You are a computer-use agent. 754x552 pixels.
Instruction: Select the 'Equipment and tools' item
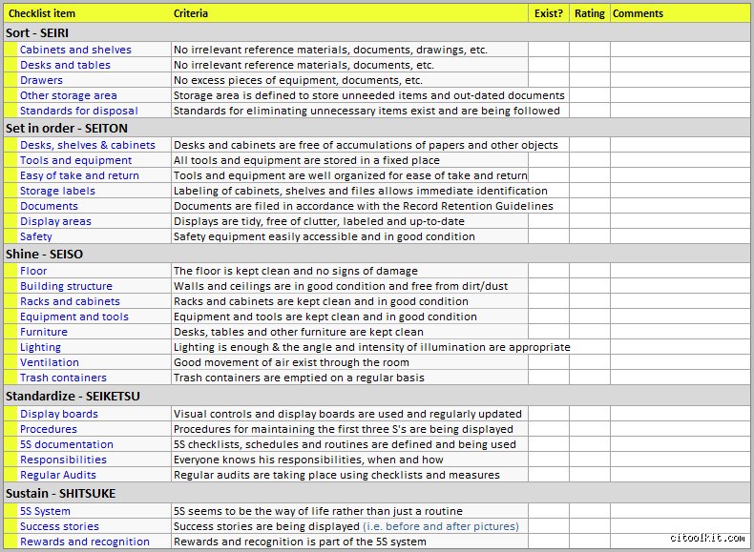coord(74,317)
